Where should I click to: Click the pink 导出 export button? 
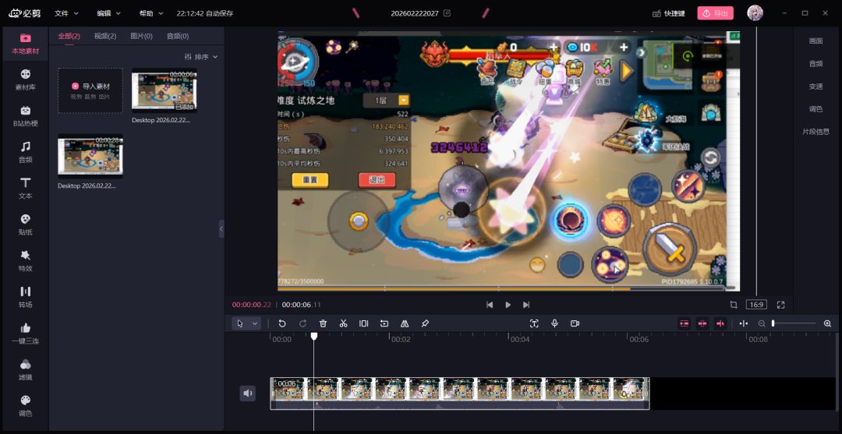tap(715, 13)
